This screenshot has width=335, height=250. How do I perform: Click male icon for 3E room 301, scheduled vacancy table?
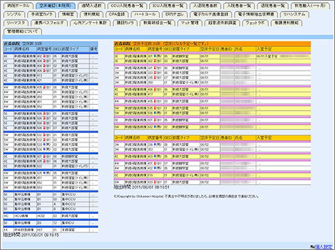(155, 56)
